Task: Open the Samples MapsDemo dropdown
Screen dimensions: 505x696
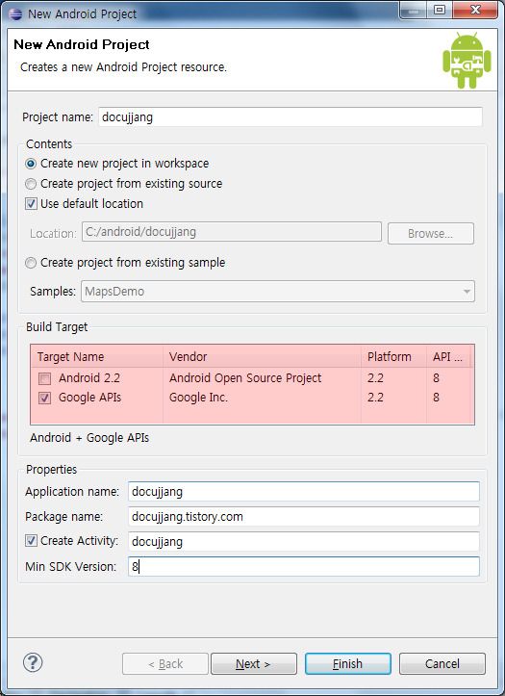Action: 278,291
